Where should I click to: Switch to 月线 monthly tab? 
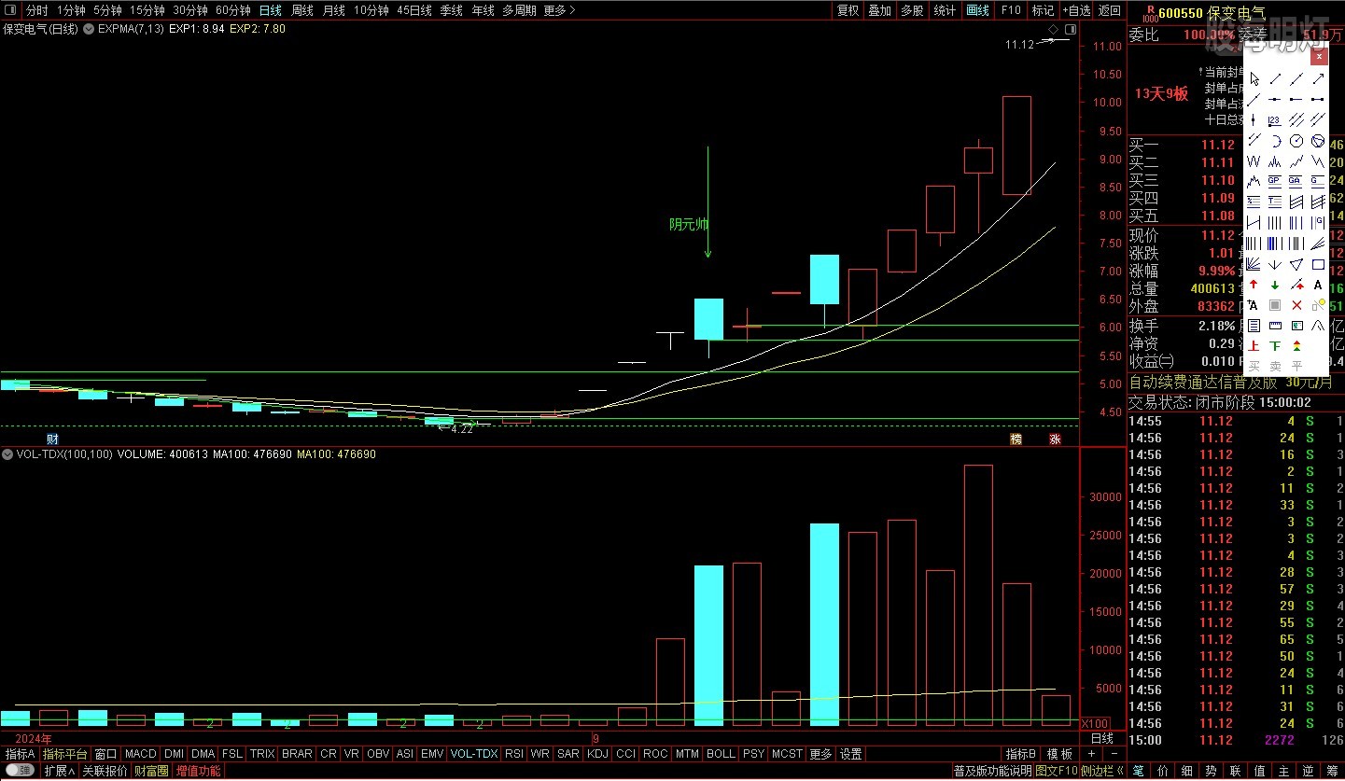point(333,10)
